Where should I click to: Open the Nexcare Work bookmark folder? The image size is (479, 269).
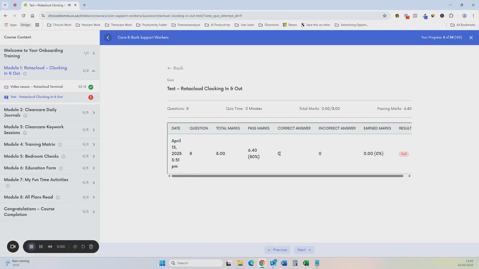(88, 25)
